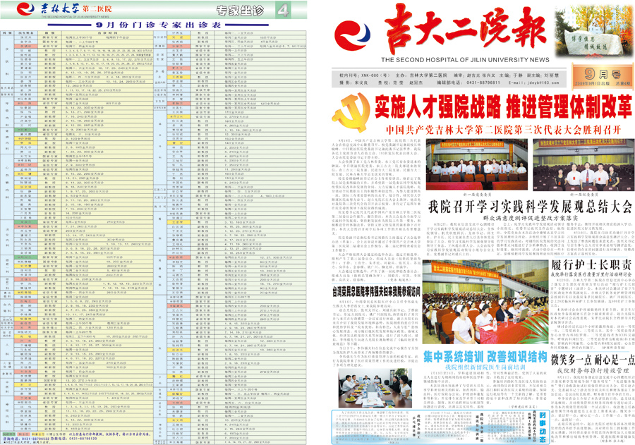Click the 专家坐诊 section heading
This screenshot has height=445, width=635.
[240, 11]
